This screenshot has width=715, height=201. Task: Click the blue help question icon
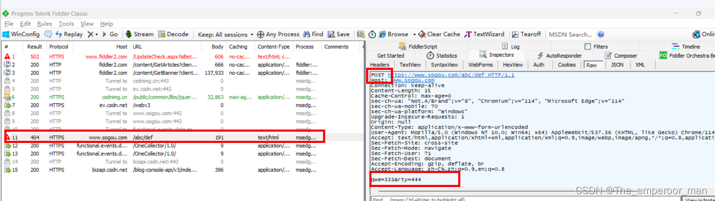600,34
